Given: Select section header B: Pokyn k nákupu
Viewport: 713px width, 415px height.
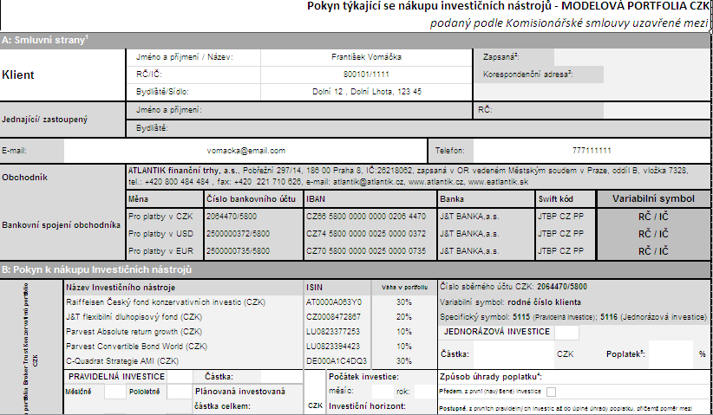Looking at the screenshot, I should [x=355, y=269].
